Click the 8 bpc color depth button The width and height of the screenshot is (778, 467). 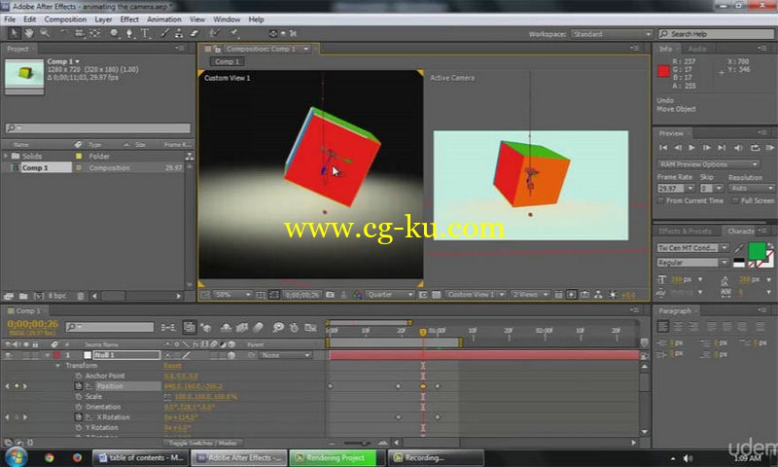pyautogui.click(x=57, y=296)
